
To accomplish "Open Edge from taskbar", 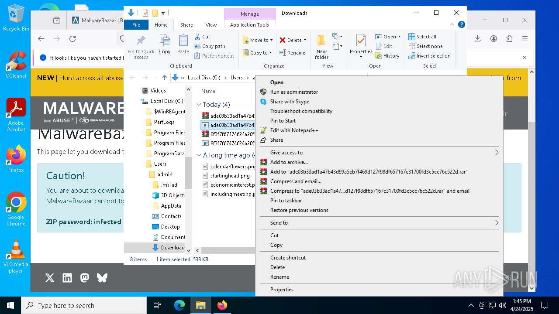I will 179,305.
